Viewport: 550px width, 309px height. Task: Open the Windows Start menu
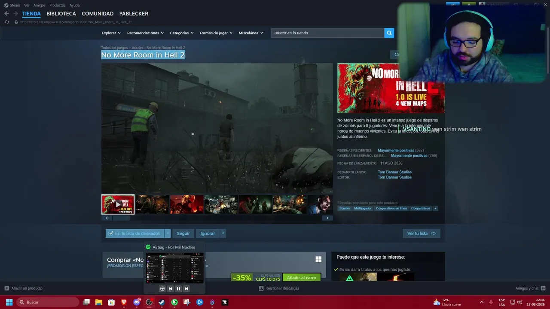pyautogui.click(x=9, y=302)
